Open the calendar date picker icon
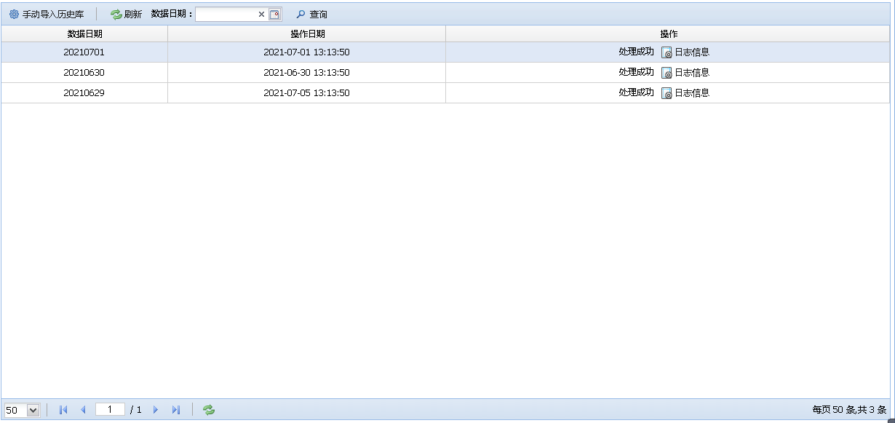This screenshot has width=895, height=423. tap(274, 15)
